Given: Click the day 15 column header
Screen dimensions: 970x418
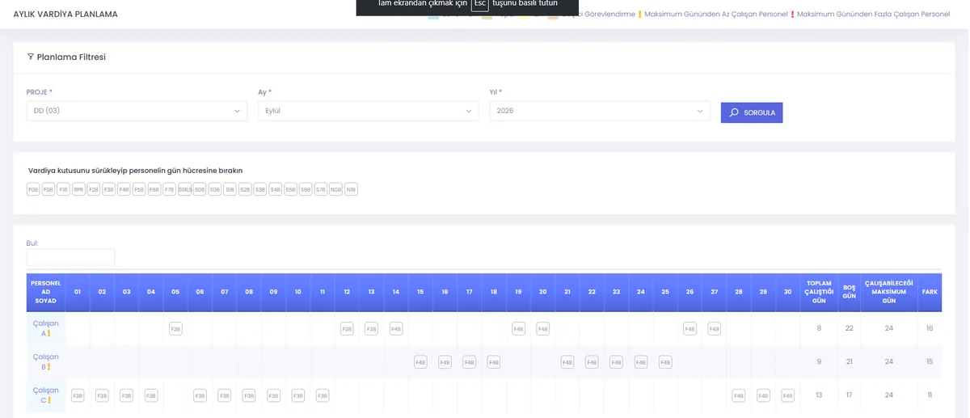Looking at the screenshot, I should [x=420, y=292].
